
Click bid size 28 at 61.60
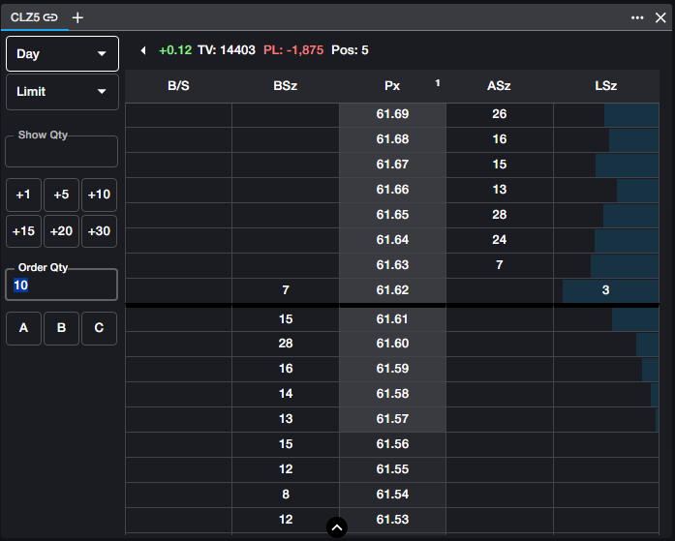286,344
